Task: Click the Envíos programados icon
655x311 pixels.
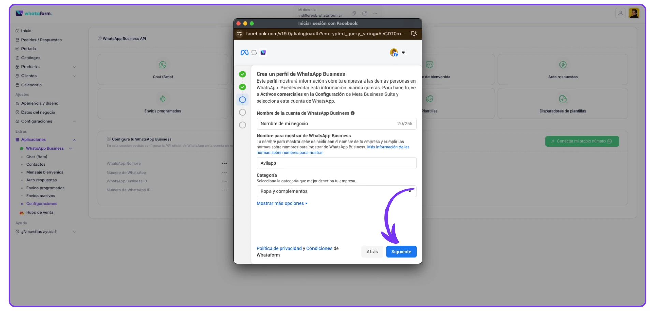Action: click(163, 99)
